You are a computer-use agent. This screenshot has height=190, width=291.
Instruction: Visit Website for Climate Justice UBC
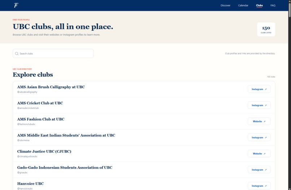click(x=259, y=154)
